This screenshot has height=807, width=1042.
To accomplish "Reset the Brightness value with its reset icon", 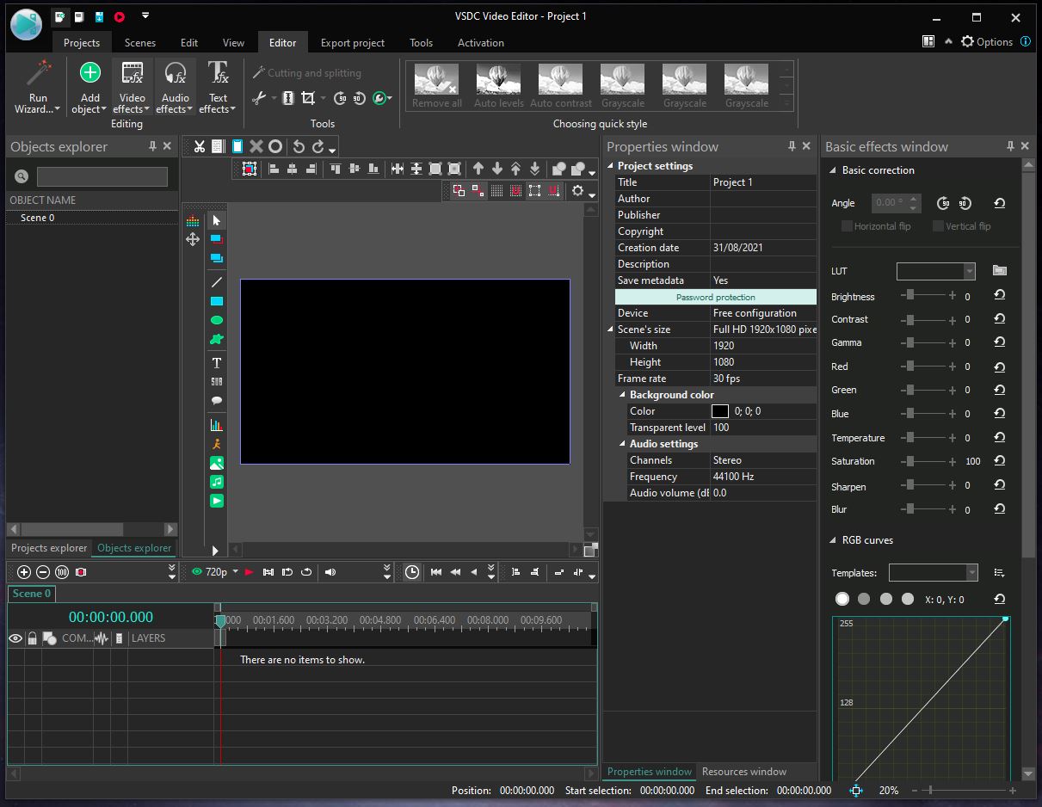I will coord(999,295).
